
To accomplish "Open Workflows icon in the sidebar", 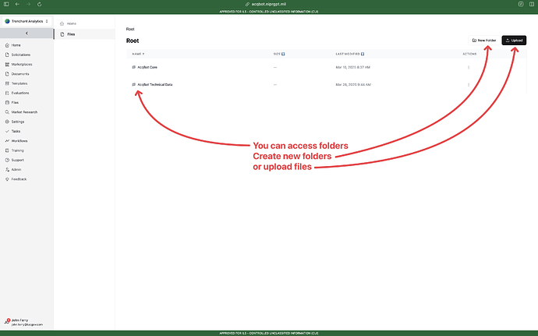I will (7, 141).
